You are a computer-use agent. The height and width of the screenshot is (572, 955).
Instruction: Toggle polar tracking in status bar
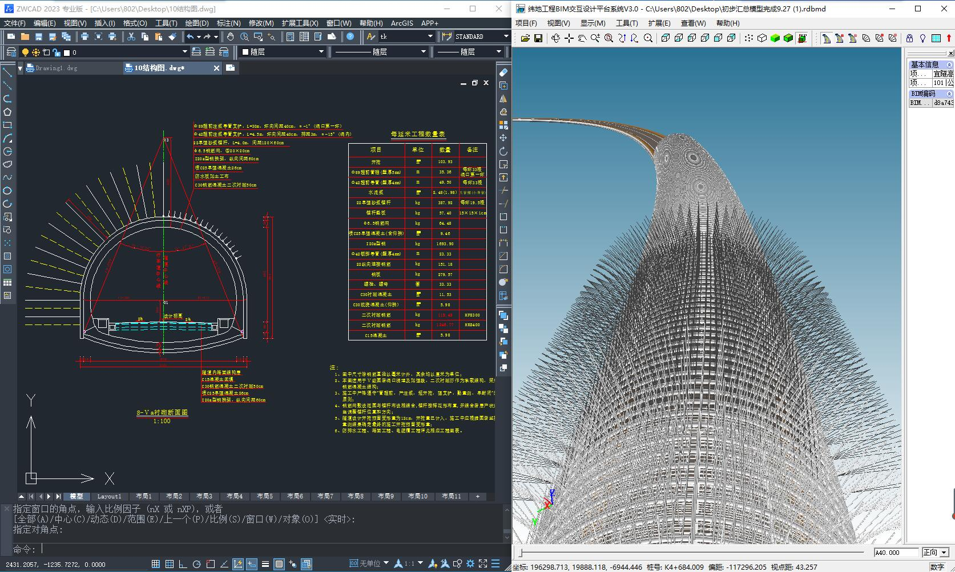pyautogui.click(x=197, y=564)
